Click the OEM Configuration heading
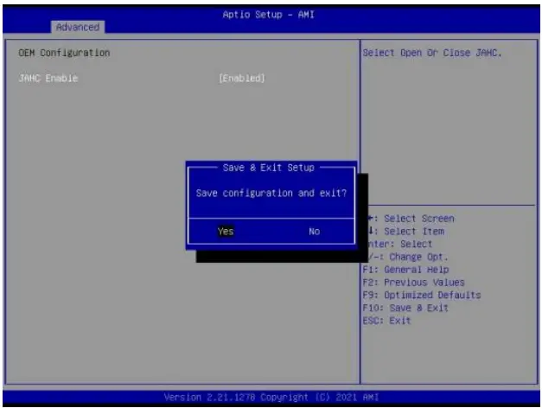The image size is (542, 408). [64, 53]
